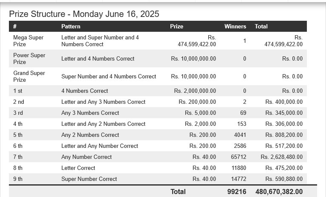Screen dimensions: 326x197
Task: Click the Prize column header
Action: 176,26
